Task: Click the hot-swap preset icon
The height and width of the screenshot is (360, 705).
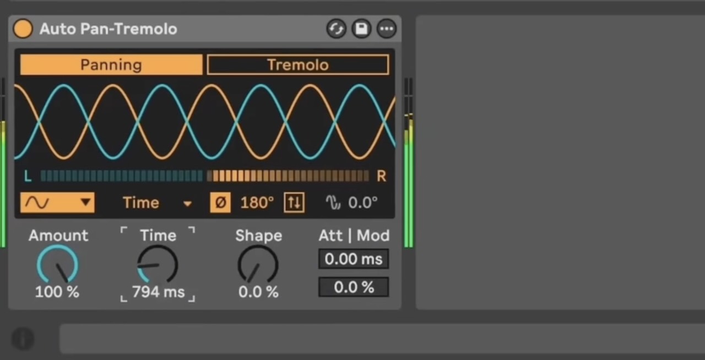Action: [x=336, y=29]
